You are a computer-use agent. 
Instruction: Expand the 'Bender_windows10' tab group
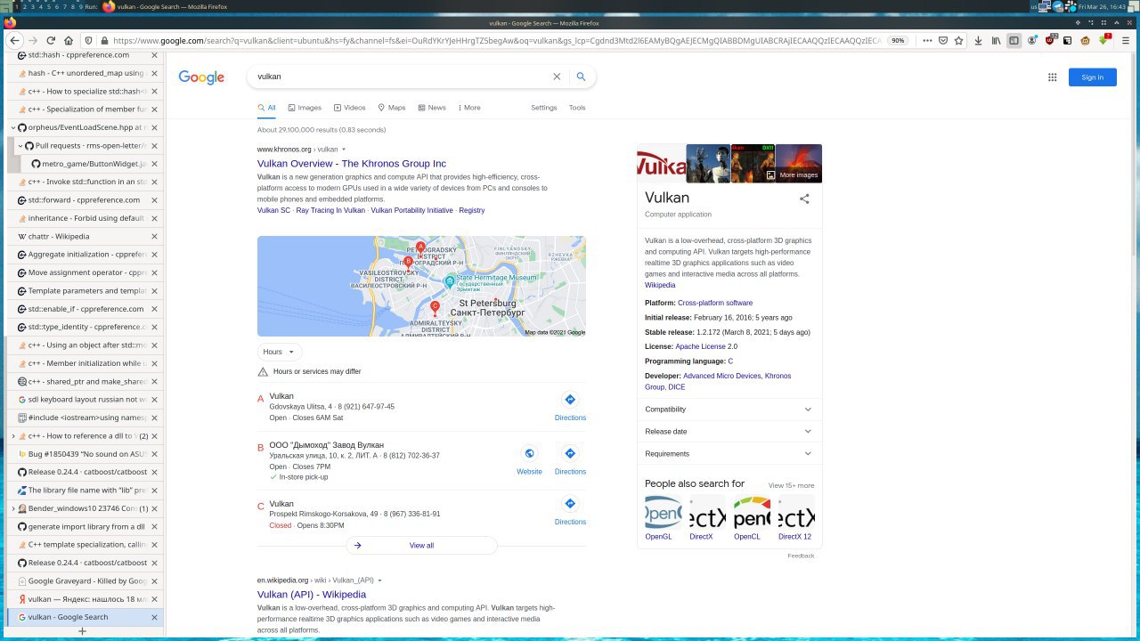pyautogui.click(x=12, y=508)
